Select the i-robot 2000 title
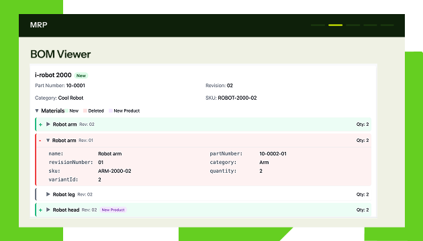The height and width of the screenshot is (241, 423). point(53,75)
